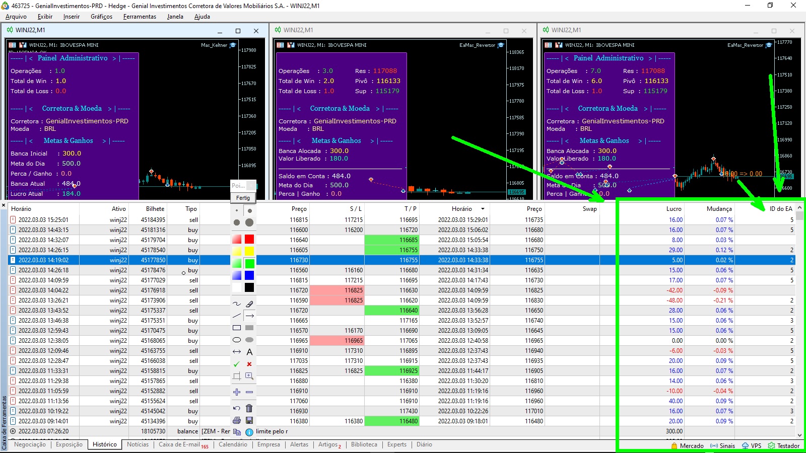Click the history scrollbar down arrow
Viewport: 806px width, 453px height.
click(x=799, y=435)
